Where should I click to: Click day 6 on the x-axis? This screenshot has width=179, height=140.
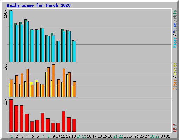(x=38, y=136)
